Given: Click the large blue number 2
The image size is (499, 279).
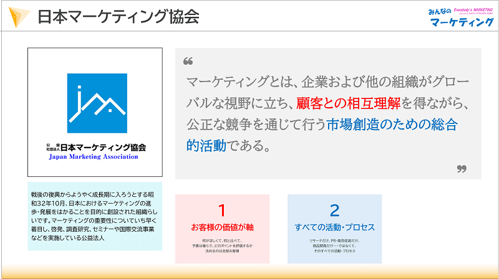Looking at the screenshot, I should [x=334, y=210].
